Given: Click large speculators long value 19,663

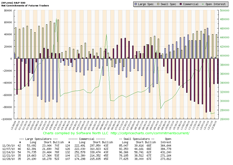Looking at the screenshot, I should (31, 156).
